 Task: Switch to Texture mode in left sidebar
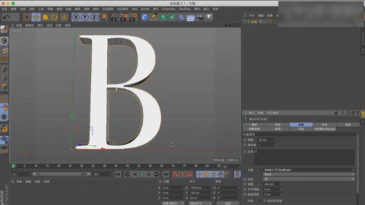(4, 50)
